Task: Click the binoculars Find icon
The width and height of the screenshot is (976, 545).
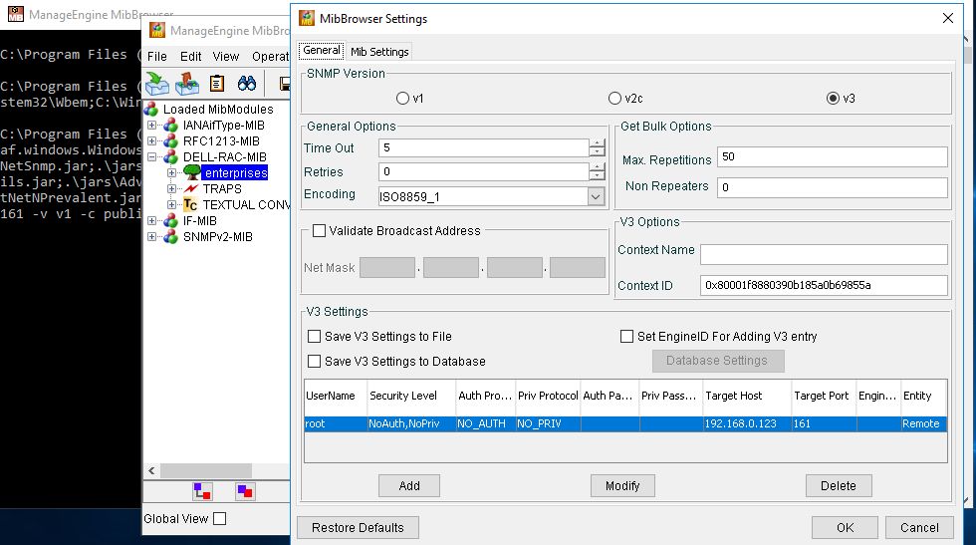Action: tap(247, 84)
